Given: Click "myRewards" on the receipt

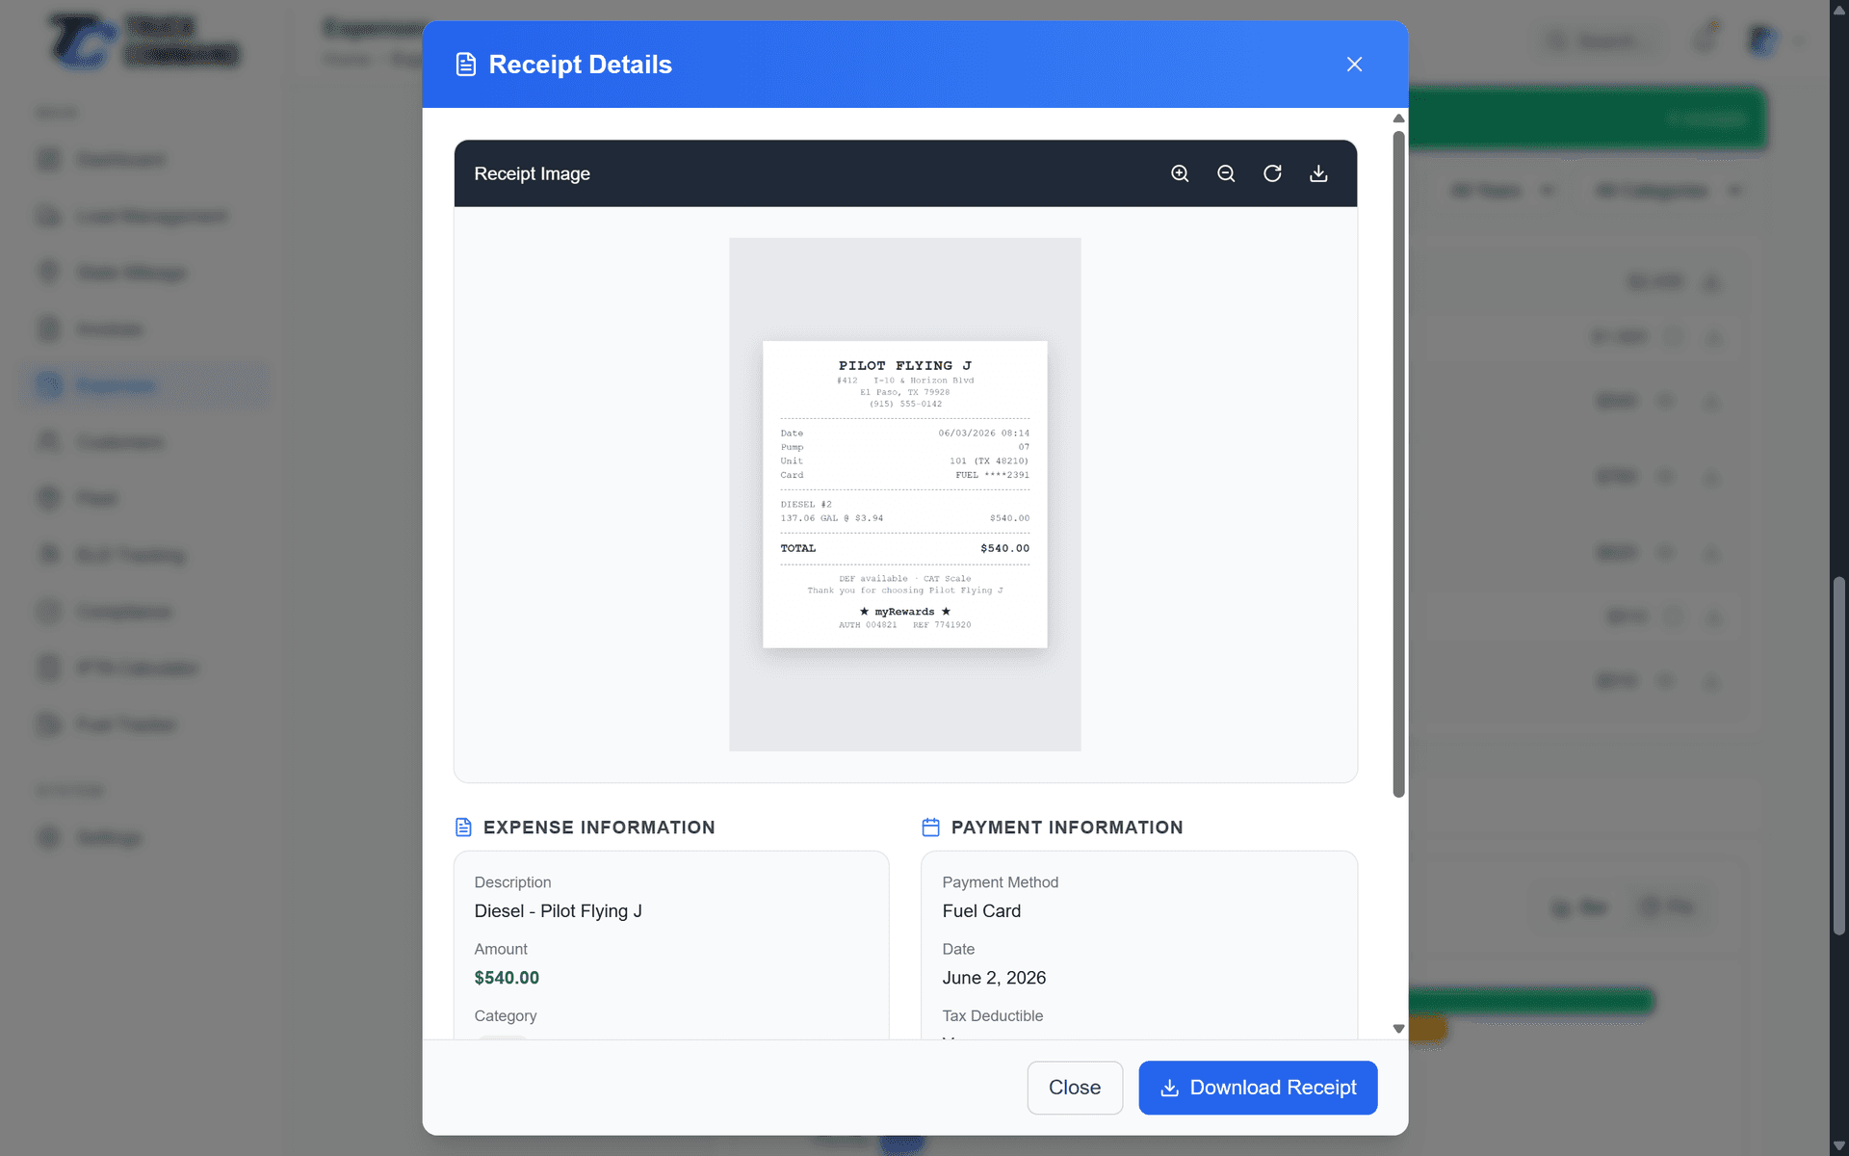Looking at the screenshot, I should point(905,612).
